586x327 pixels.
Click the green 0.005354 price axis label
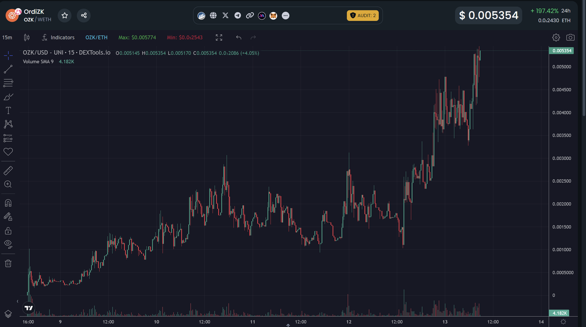tap(561, 51)
